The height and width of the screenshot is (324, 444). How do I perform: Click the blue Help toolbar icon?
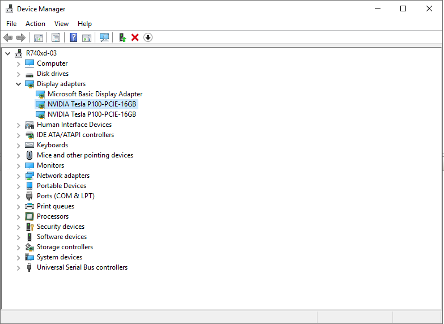(73, 37)
